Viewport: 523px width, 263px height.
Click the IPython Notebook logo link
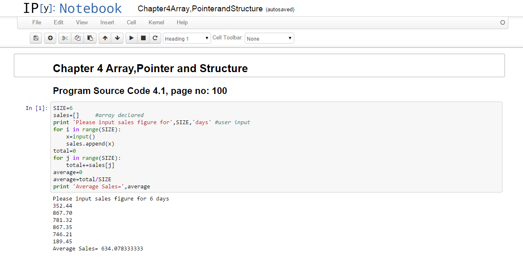tap(73, 8)
